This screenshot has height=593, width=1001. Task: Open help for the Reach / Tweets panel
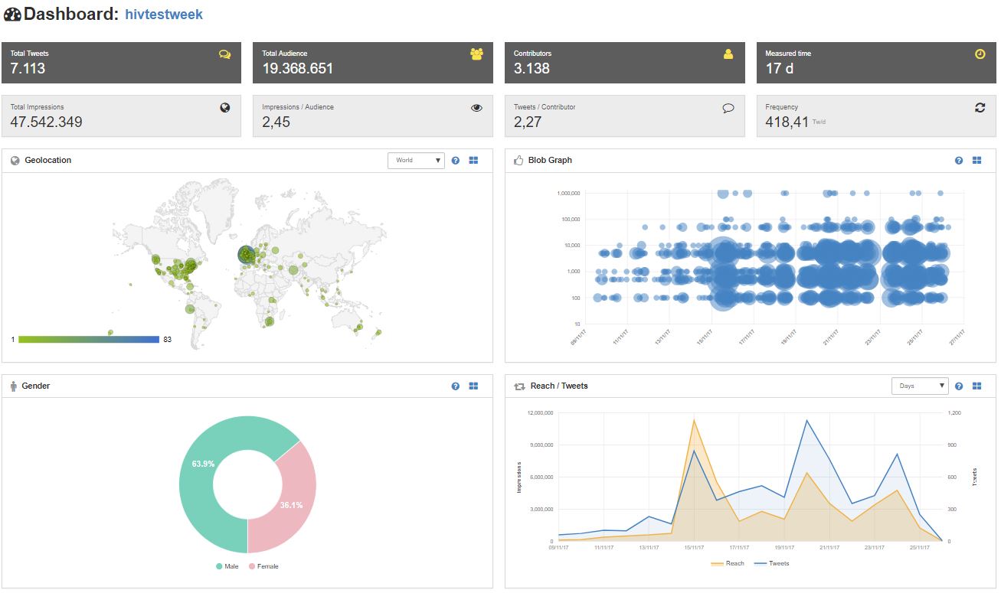959,386
